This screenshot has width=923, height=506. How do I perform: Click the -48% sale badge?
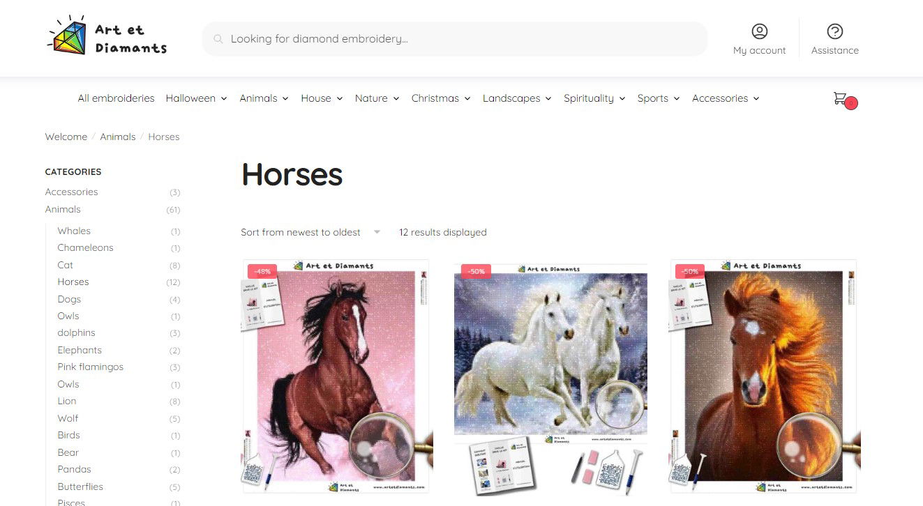point(263,271)
